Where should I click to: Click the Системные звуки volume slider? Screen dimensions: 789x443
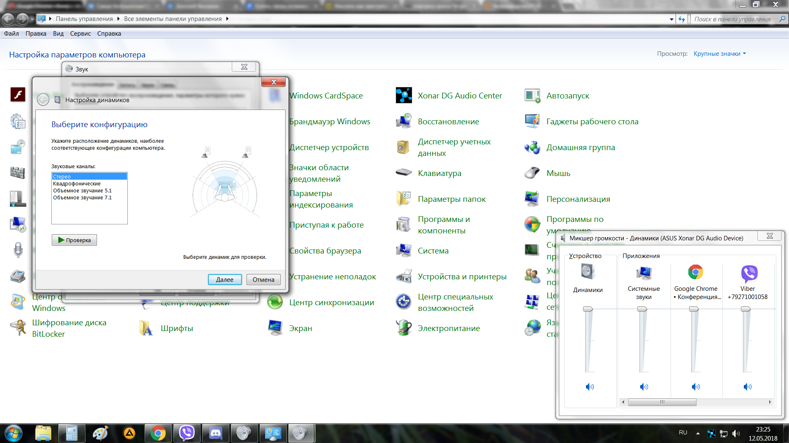(x=642, y=309)
